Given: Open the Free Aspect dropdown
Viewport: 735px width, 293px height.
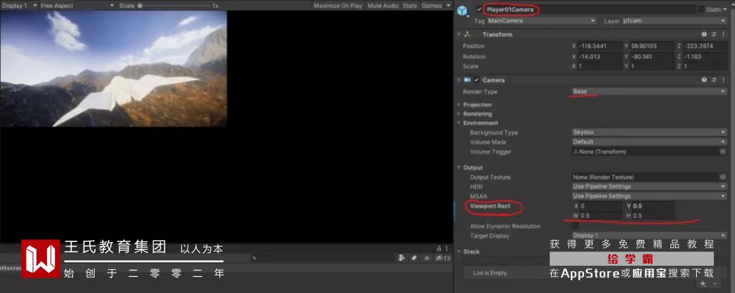Looking at the screenshot, I should (x=78, y=5).
